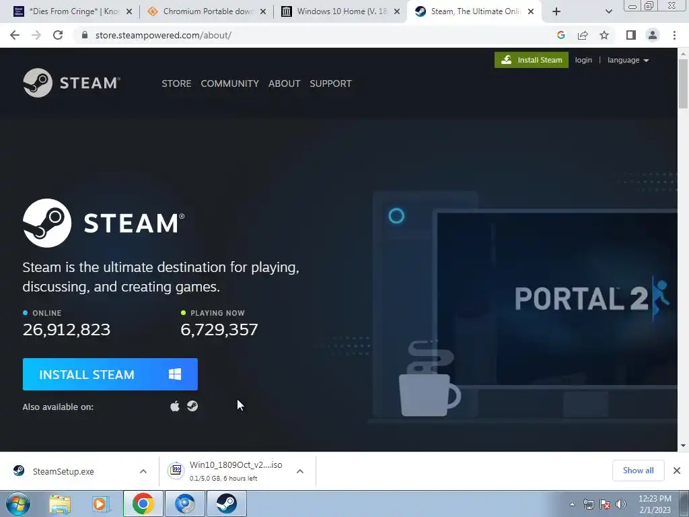The width and height of the screenshot is (689, 517).
Task: Click the taskbar clock showing 12:23 PM
Action: 655,504
